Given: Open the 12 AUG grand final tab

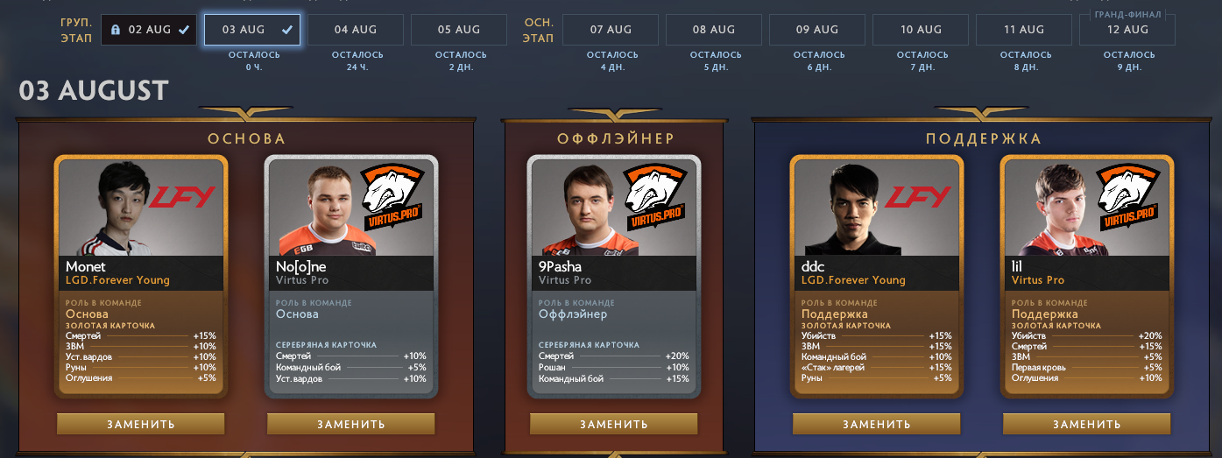Looking at the screenshot, I should [1127, 30].
